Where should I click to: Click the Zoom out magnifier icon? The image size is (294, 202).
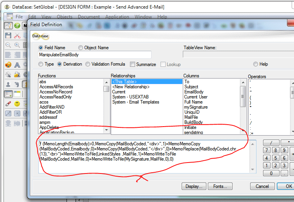(x=8, y=45)
